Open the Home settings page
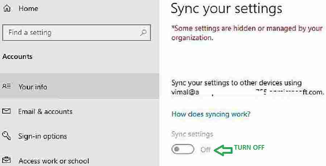 [28, 9]
